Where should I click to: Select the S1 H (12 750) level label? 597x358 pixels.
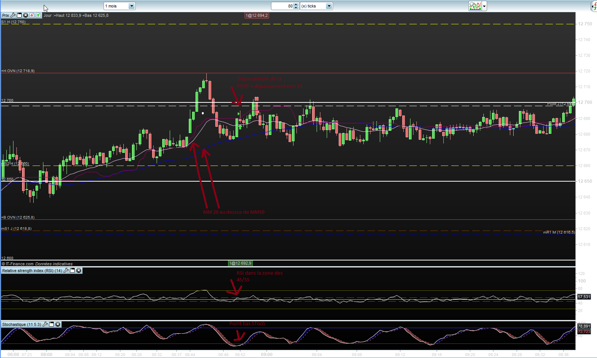tap(13, 22)
